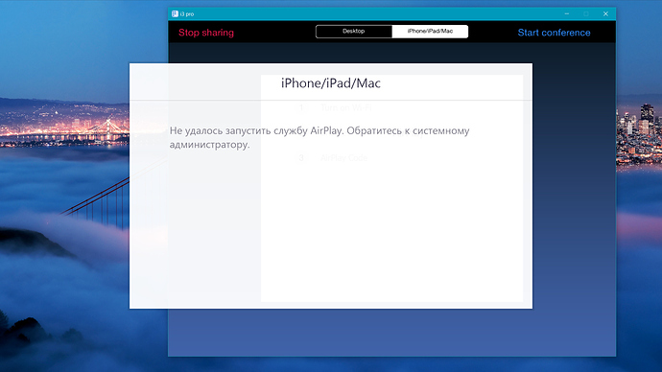The height and width of the screenshot is (372, 662).
Task: Click the i3 pro app icon in title bar
Action: pos(175,14)
